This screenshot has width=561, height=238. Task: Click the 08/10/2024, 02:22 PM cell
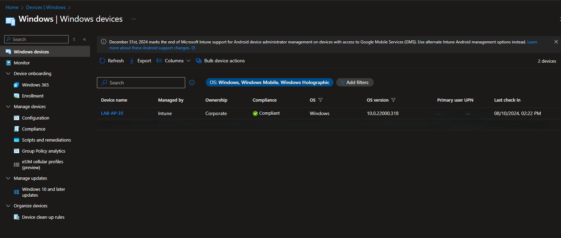tap(518, 113)
